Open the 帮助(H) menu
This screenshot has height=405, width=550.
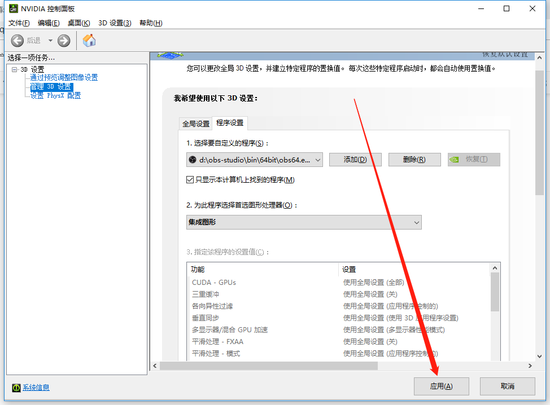click(x=151, y=23)
